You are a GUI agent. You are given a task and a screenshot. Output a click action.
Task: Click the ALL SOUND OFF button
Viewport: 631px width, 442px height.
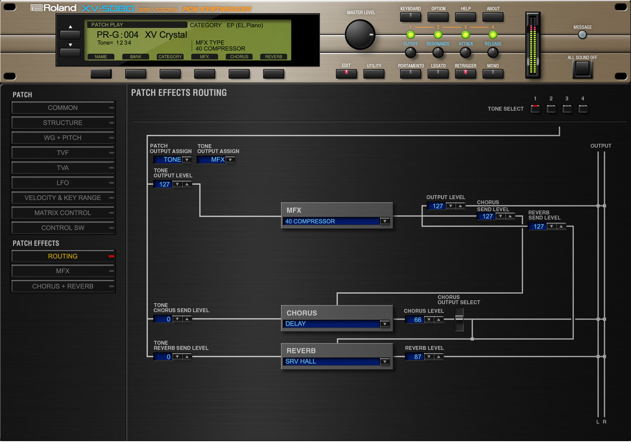coord(582,69)
